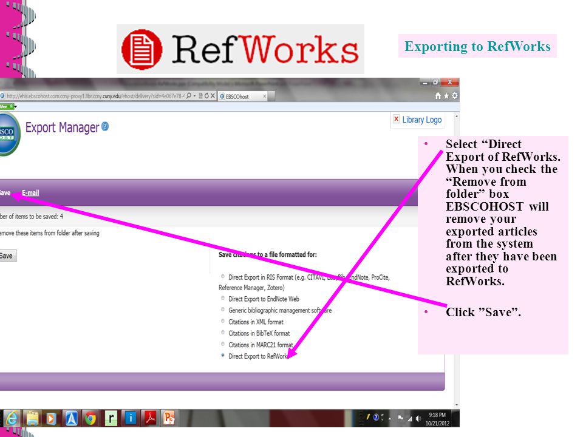Open the blue 'A' taskbar application
The image size is (583, 437).
(72, 418)
